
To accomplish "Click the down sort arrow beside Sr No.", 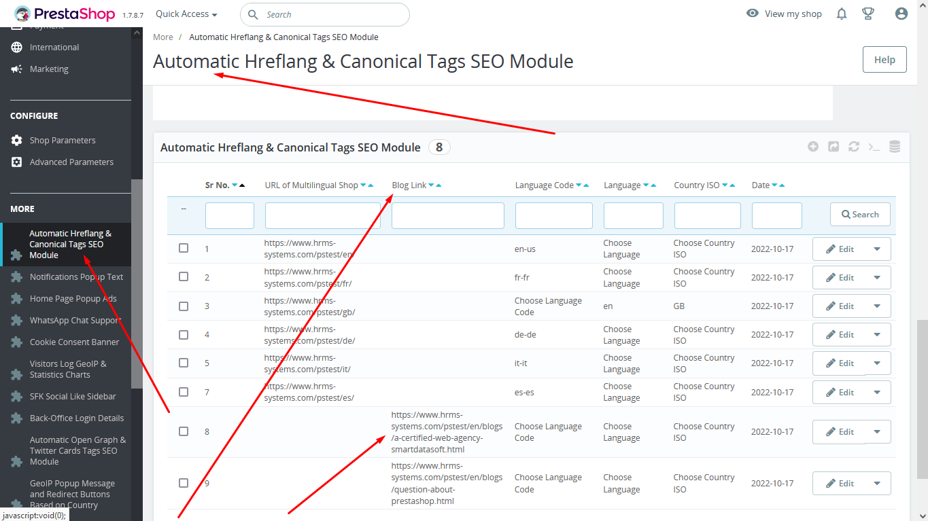I will [x=235, y=185].
